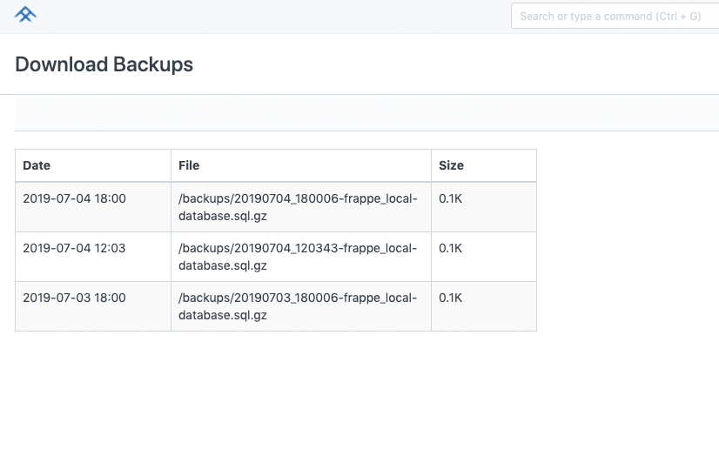
Task: Click the 0.1K size in the first backup row
Action: pos(450,199)
